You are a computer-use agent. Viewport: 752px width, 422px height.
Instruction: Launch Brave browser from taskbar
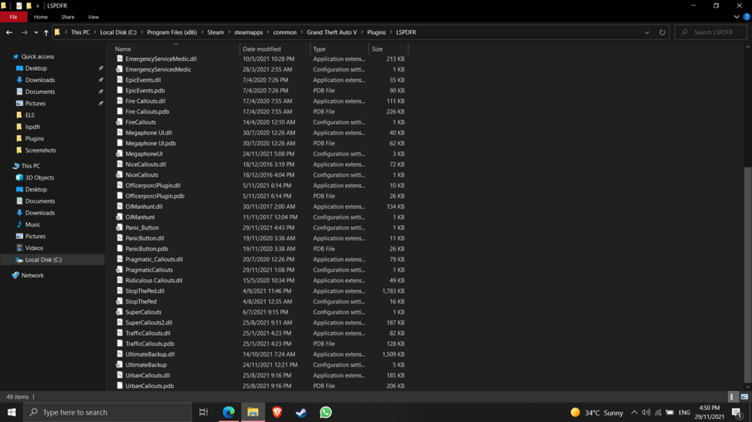277,412
